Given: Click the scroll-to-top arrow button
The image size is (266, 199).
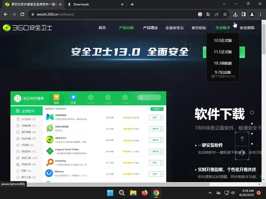Looking at the screenshot, I should click(x=242, y=139).
